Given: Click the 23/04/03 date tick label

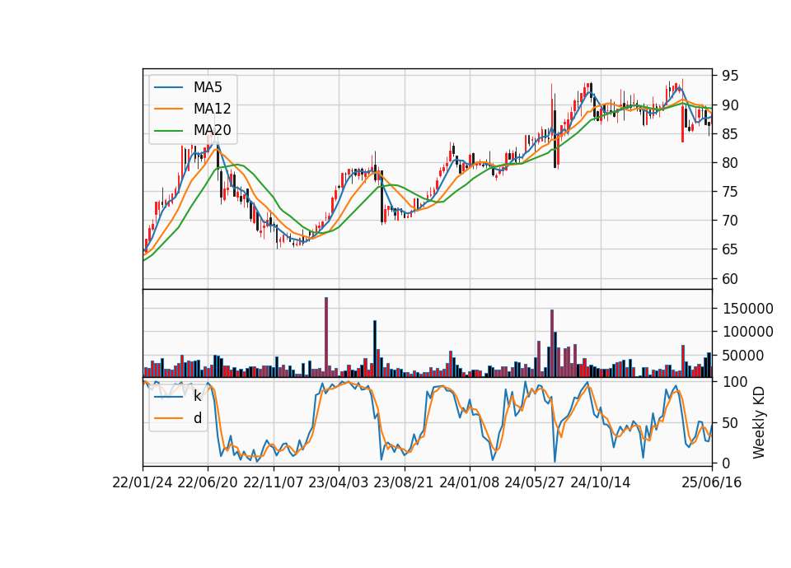Looking at the screenshot, I should pyautogui.click(x=339, y=482).
